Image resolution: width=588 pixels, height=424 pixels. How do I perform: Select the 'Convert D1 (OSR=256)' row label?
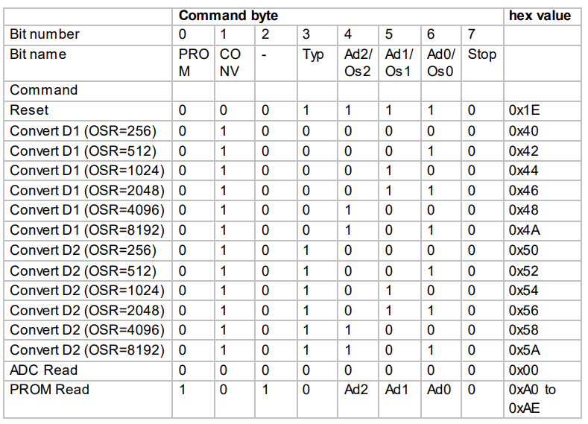(83, 131)
